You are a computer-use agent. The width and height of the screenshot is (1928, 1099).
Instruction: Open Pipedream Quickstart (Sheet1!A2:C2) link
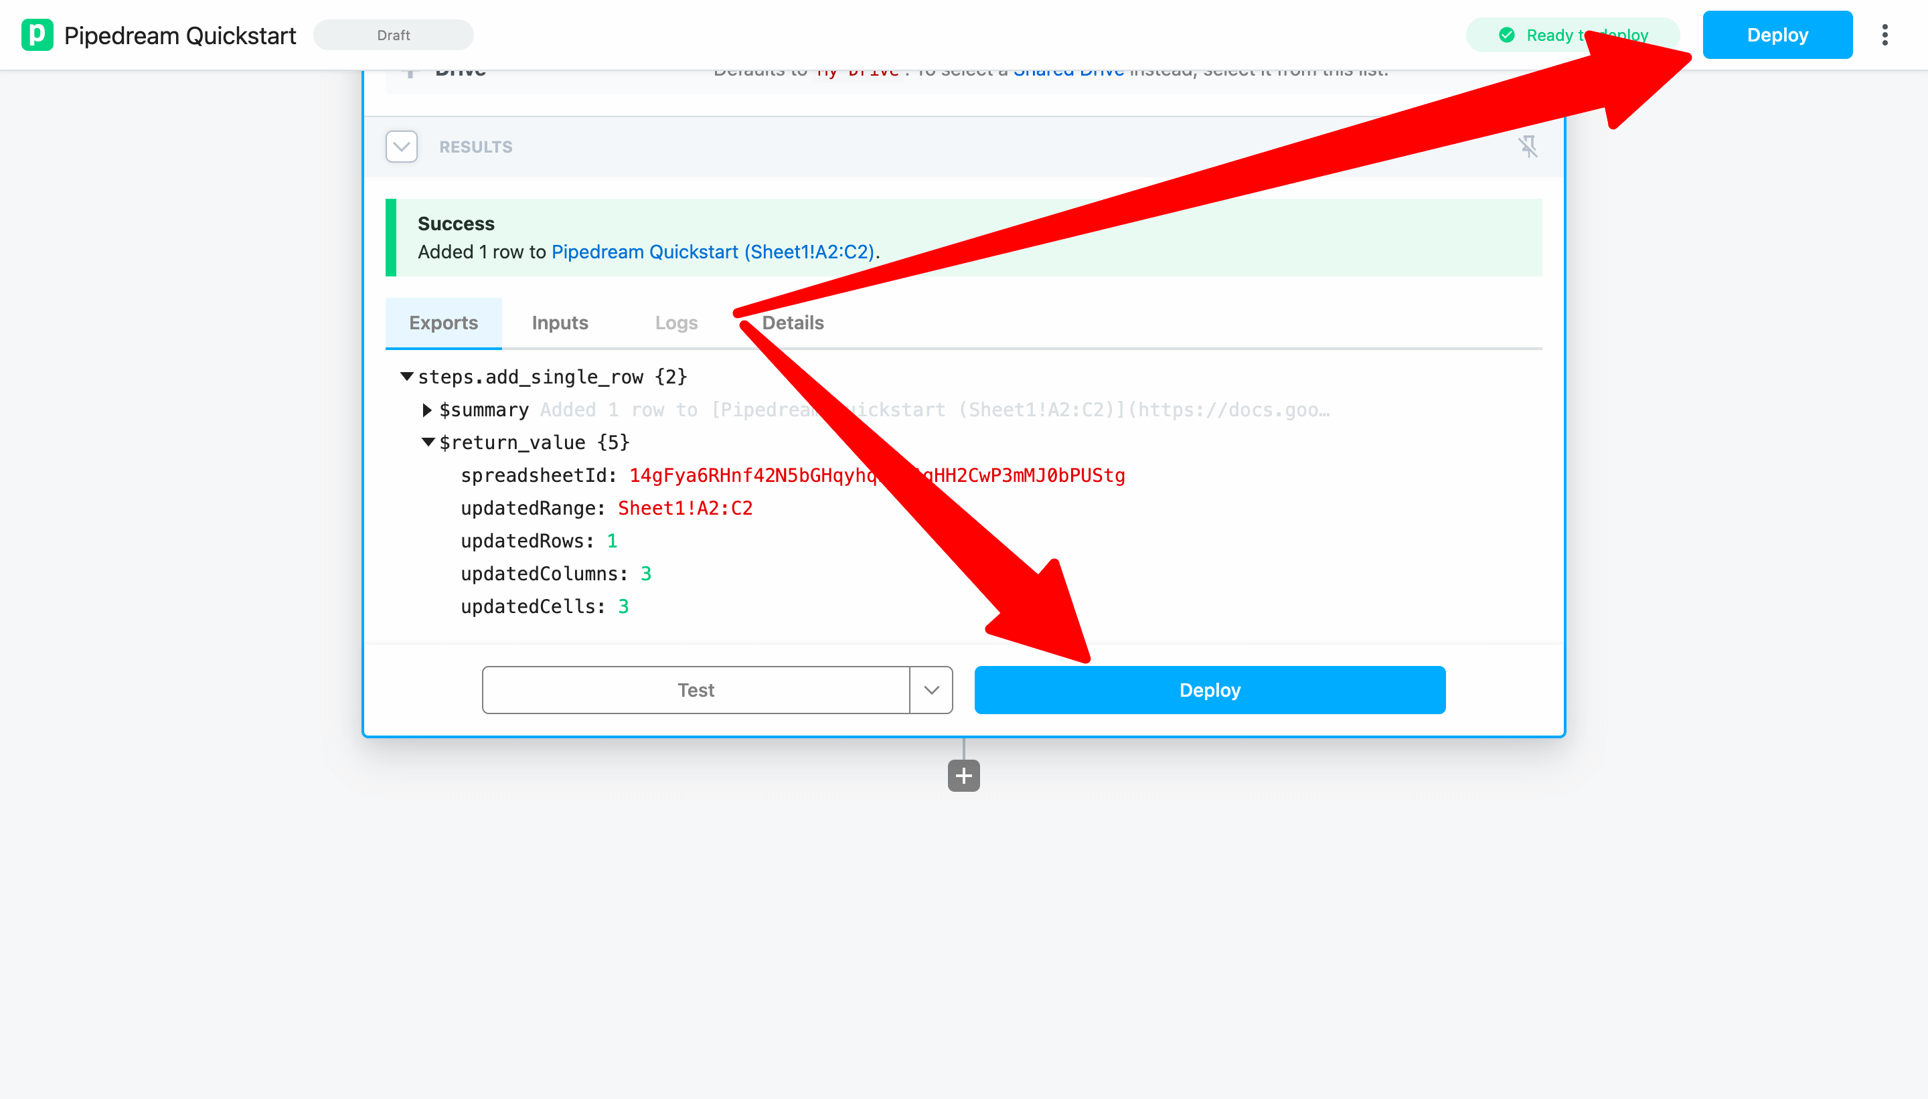(712, 252)
